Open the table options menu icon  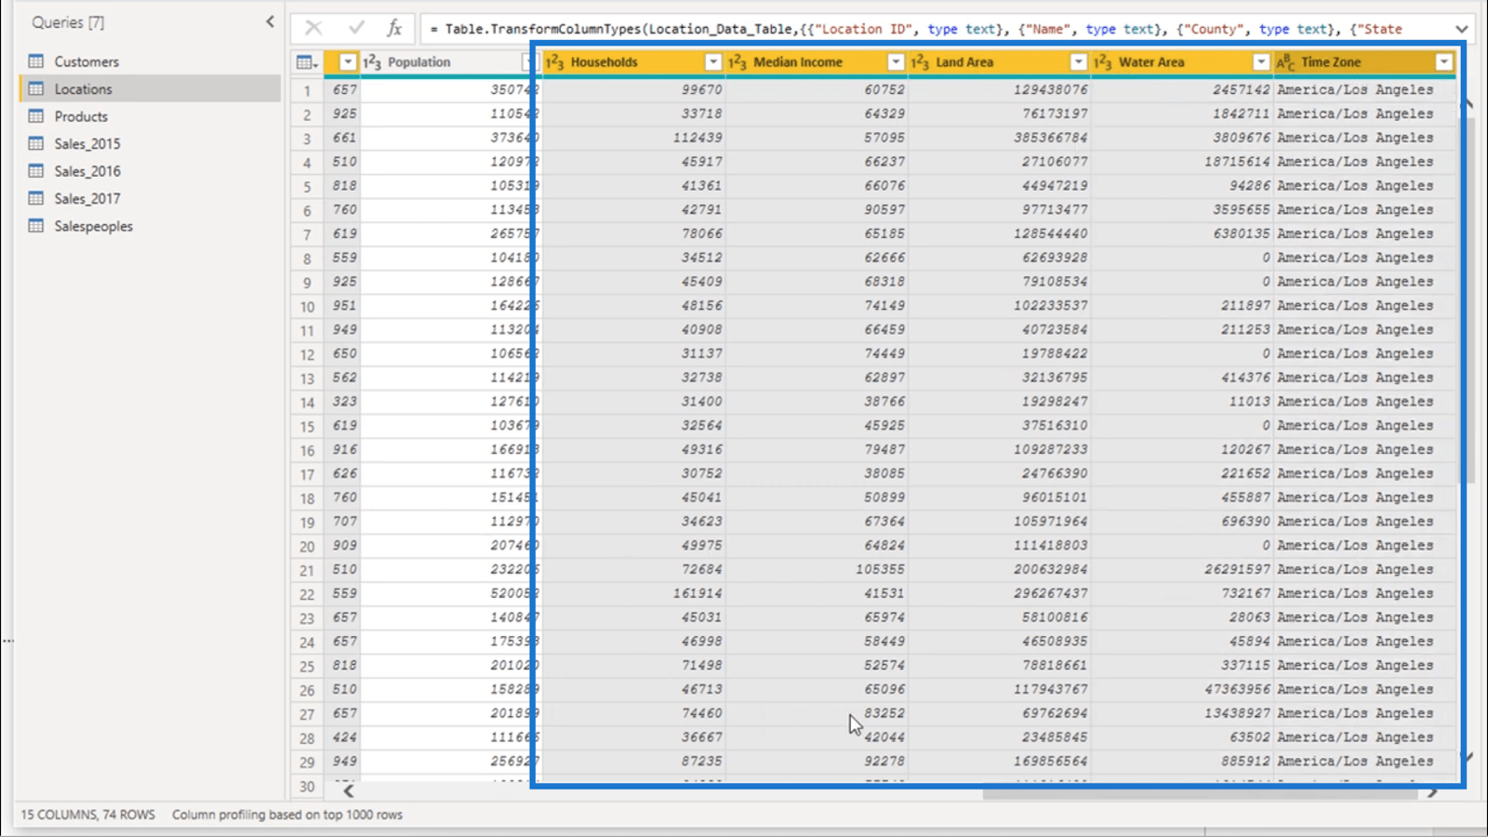306,62
